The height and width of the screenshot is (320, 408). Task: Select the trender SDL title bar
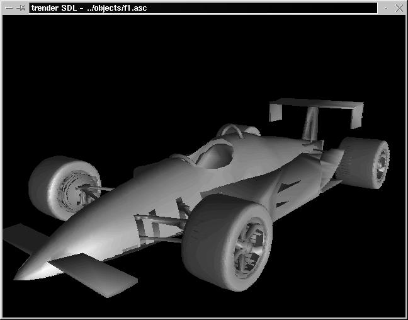click(203, 8)
